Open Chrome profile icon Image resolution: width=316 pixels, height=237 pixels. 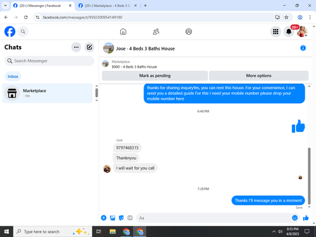[x=300, y=17]
